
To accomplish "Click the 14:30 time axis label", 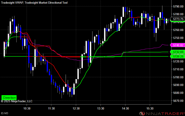I will (x=125, y=109).
